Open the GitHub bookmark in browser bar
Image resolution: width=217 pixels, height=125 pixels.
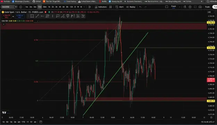click(x=37, y=1)
